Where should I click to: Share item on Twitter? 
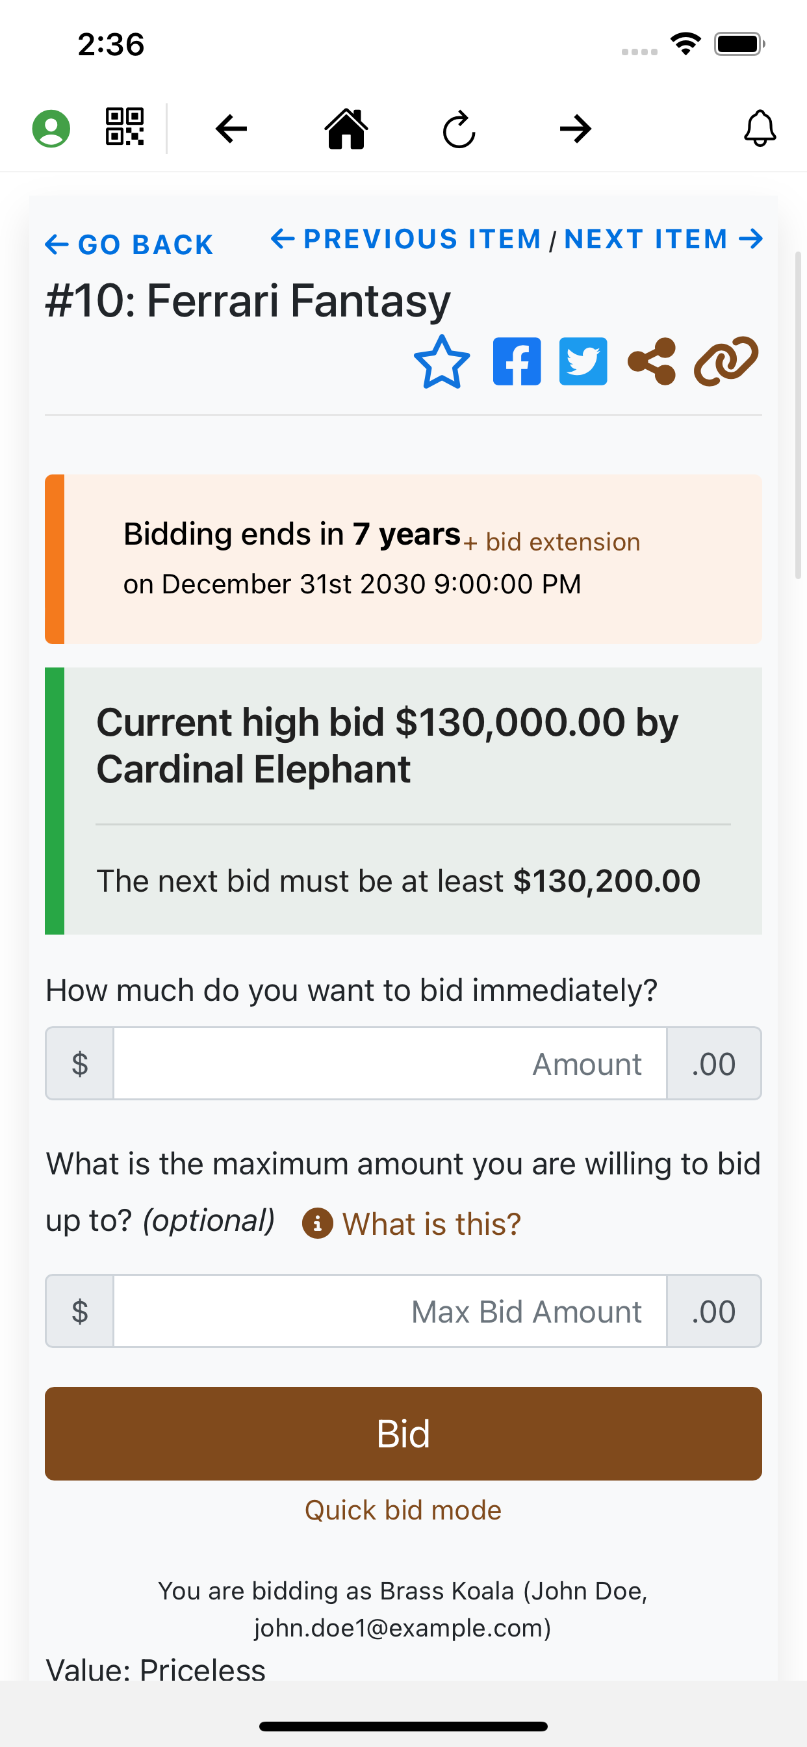tap(583, 361)
